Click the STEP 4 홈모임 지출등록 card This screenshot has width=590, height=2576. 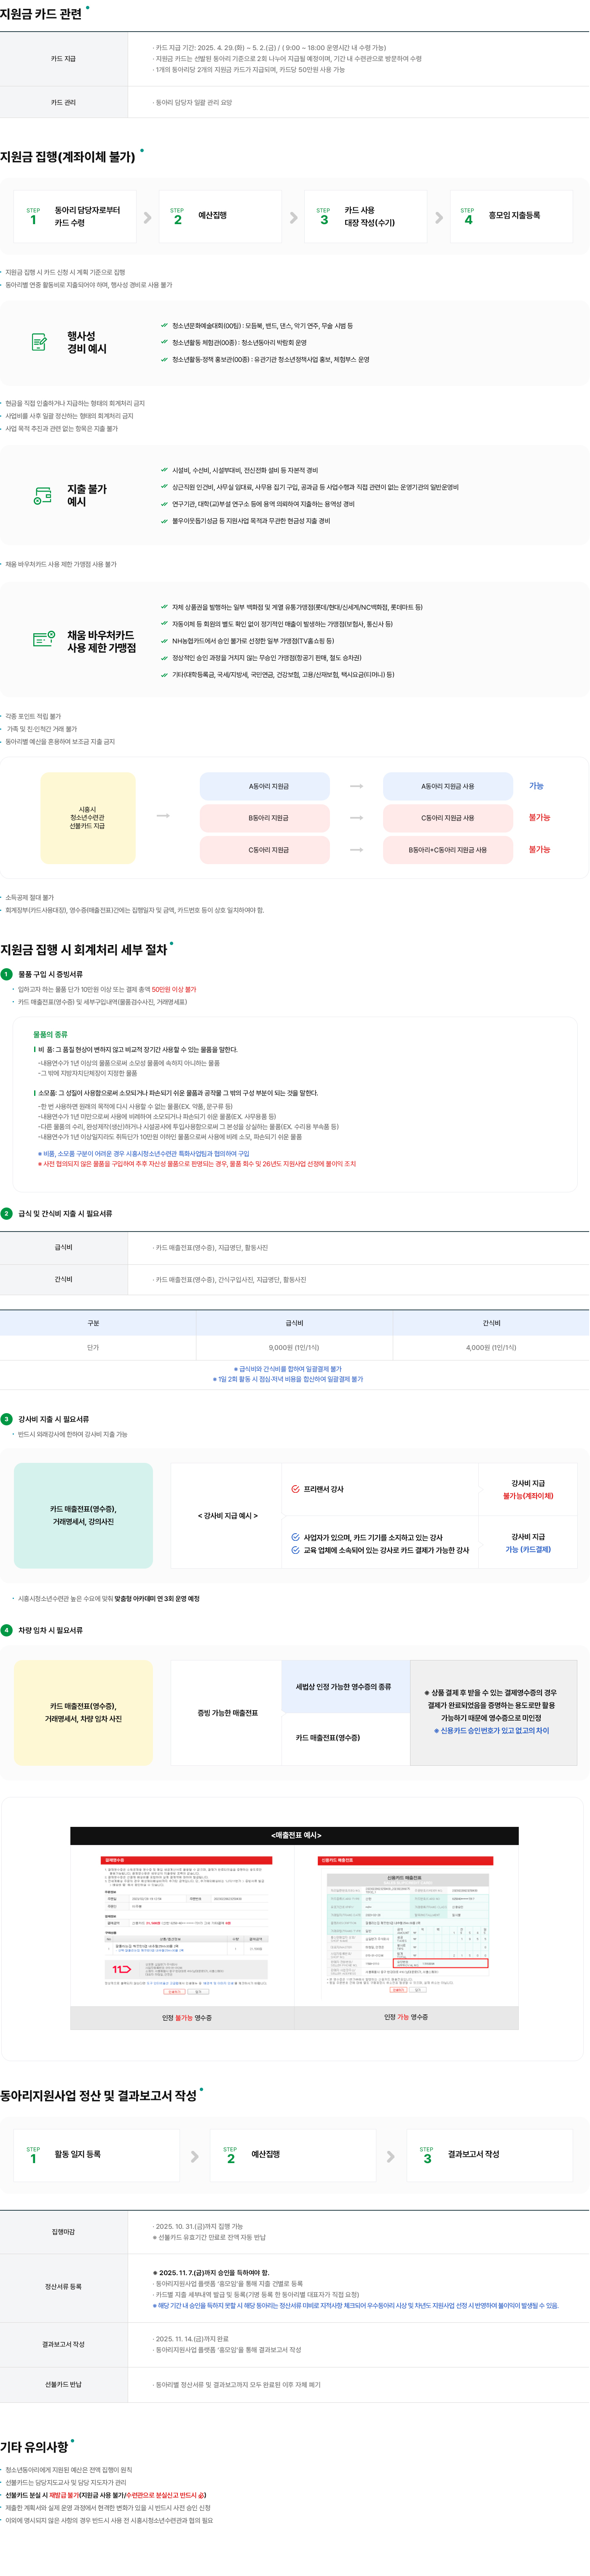click(x=511, y=216)
